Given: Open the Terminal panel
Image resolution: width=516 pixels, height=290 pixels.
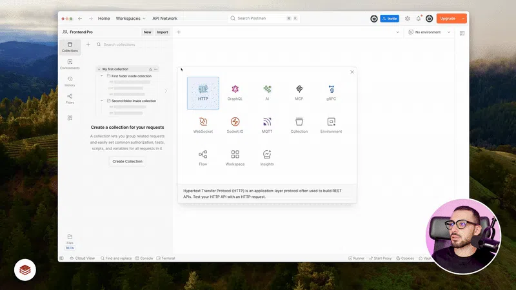Looking at the screenshot, I should [166, 258].
